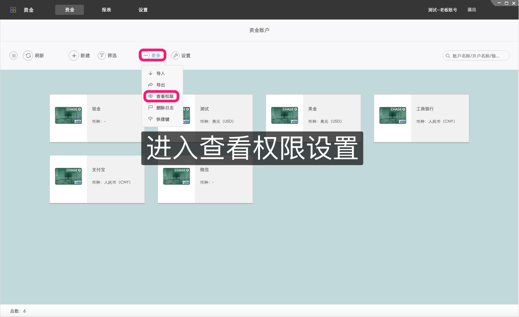This screenshot has height=317, width=519.
Task: Click the 测试--老板账号 account name
Action: point(443,10)
